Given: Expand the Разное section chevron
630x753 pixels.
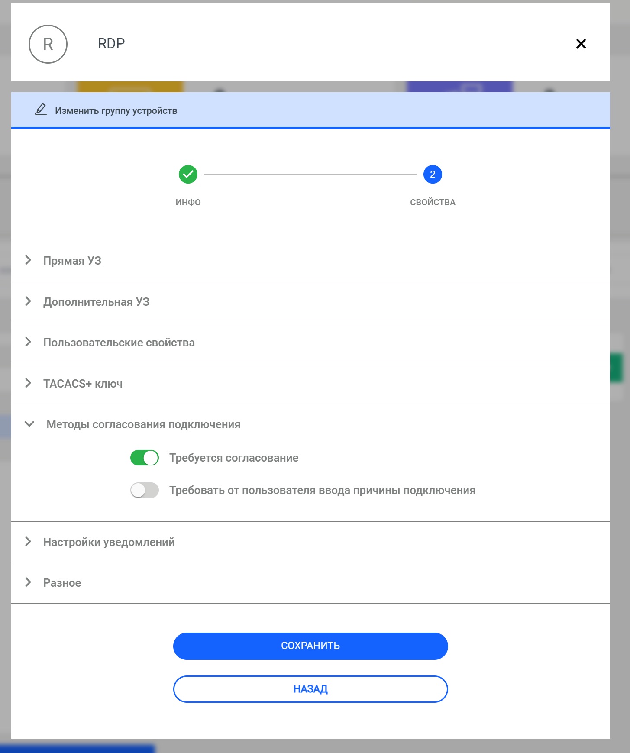Looking at the screenshot, I should (28, 582).
